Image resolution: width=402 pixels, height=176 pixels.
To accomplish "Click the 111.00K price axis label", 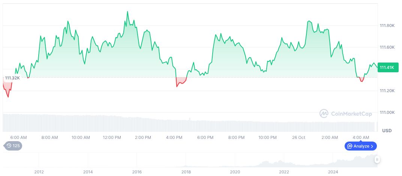I will tap(387, 112).
